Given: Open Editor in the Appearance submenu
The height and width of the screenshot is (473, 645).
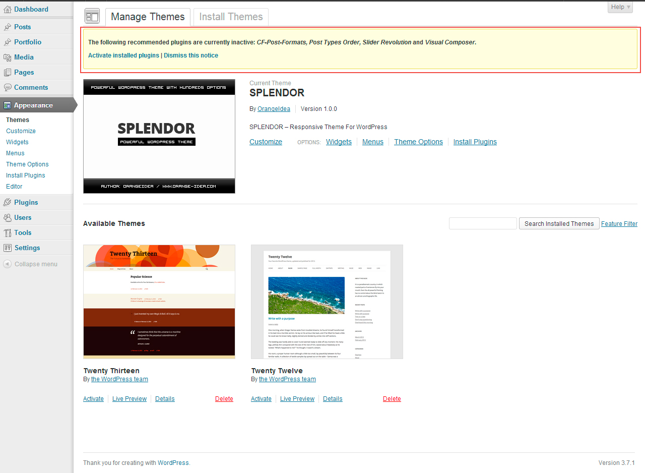Looking at the screenshot, I should point(14,187).
